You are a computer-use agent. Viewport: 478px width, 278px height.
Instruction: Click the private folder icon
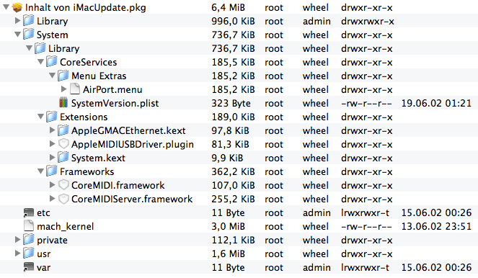(x=29, y=240)
